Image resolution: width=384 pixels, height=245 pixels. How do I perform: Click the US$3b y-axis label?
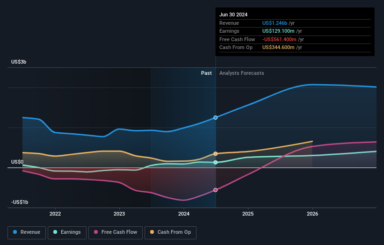click(19, 62)
